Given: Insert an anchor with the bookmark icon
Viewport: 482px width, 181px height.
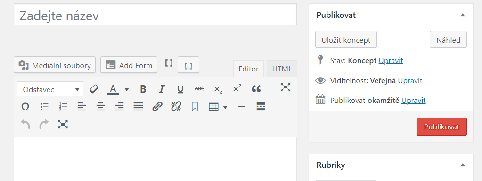Looking at the screenshot, I should 195,107.
